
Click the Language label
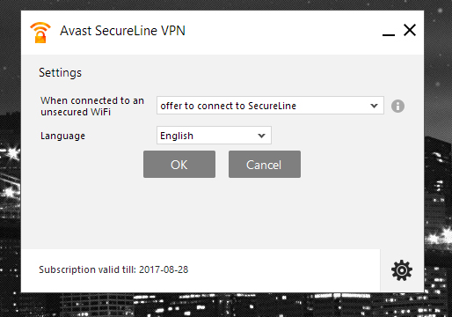pyautogui.click(x=62, y=136)
